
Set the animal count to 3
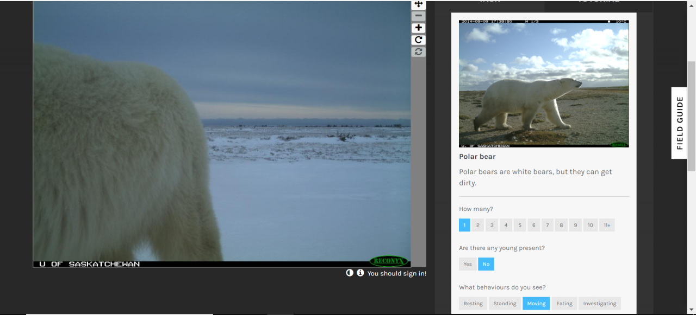(x=492, y=225)
